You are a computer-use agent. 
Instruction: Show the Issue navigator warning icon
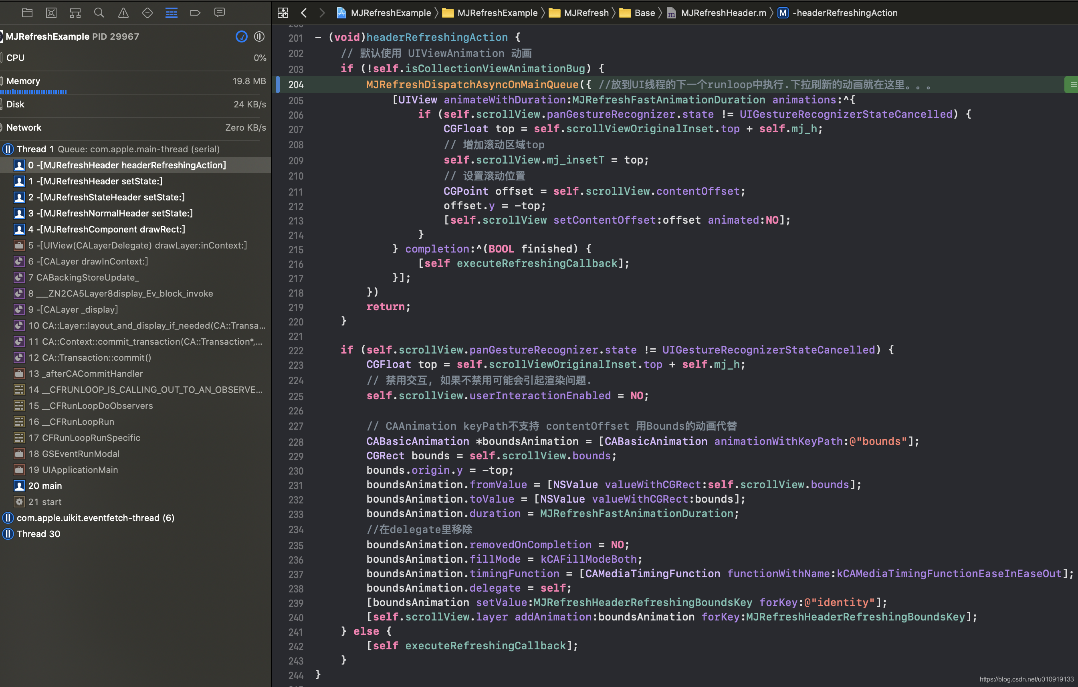[x=123, y=12]
